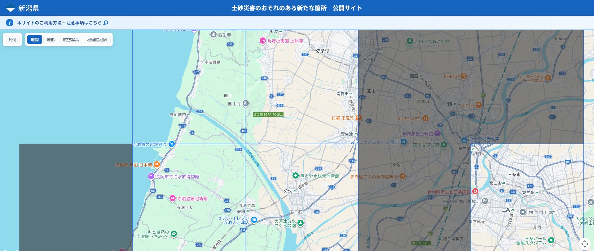This screenshot has height=251, width=594.
Task: Click the 三条地場産業振興センター marker icon
Action: 464,140
